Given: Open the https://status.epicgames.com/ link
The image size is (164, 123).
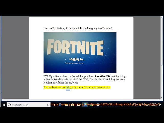Looking at the screenshot, I should pos(94,87).
